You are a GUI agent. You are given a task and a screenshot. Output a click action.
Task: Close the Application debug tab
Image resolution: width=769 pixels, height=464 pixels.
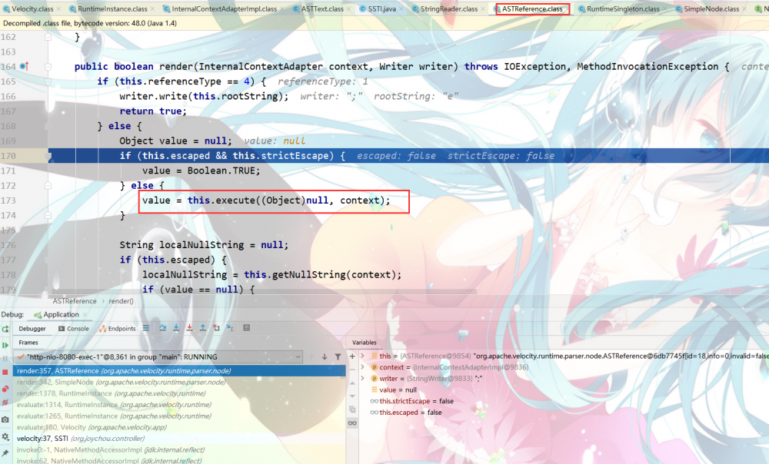(x=85, y=314)
